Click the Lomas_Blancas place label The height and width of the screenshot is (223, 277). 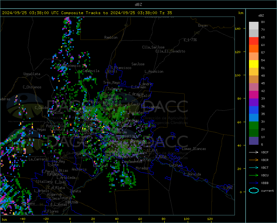click(194, 149)
